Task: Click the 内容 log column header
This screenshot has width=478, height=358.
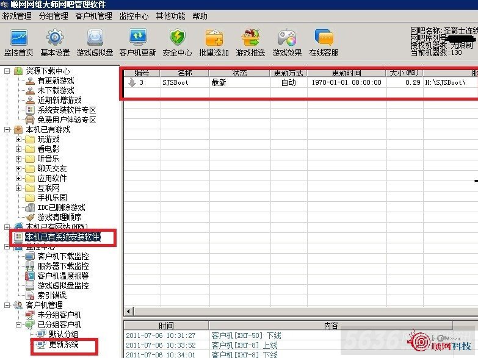Action: coord(331,326)
